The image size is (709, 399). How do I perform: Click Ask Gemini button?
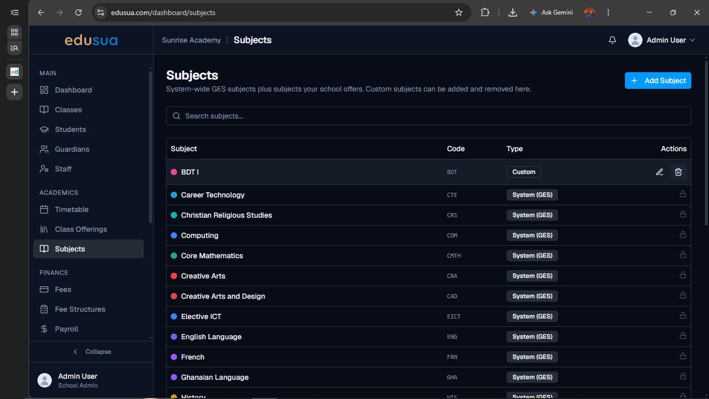coord(551,12)
